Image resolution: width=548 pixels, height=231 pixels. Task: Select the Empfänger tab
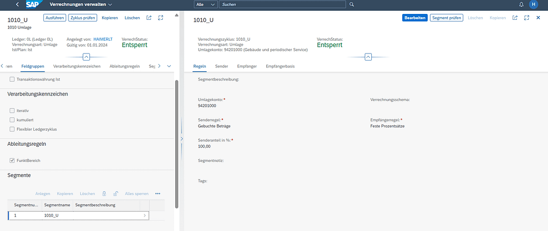click(247, 66)
